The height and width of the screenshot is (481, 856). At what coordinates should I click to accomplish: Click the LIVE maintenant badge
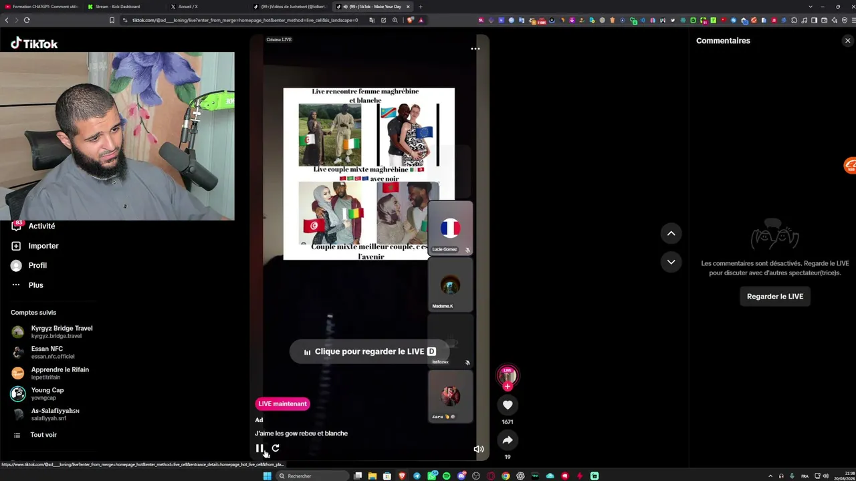[x=282, y=404]
